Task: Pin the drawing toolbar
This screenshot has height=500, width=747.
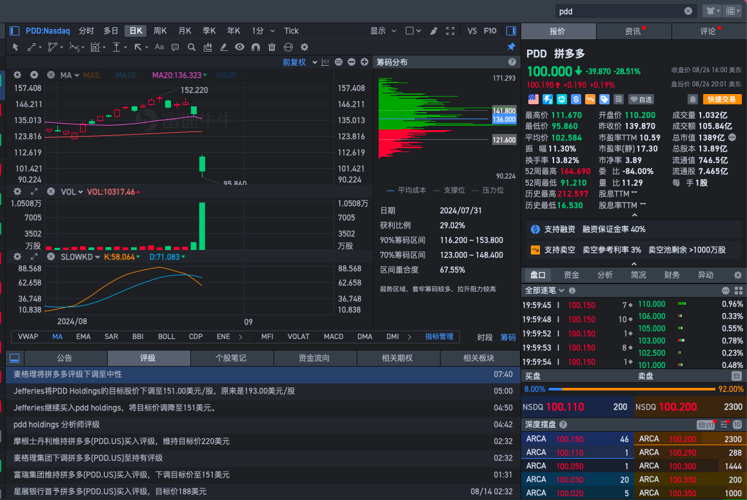Action: [x=511, y=46]
